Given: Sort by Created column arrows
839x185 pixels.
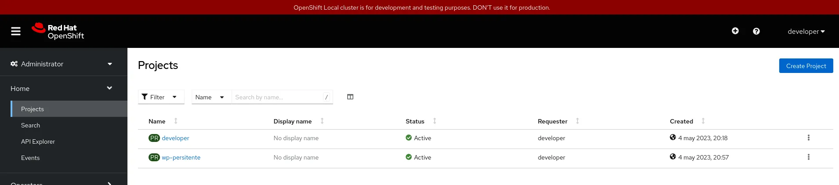Looking at the screenshot, I should [703, 121].
